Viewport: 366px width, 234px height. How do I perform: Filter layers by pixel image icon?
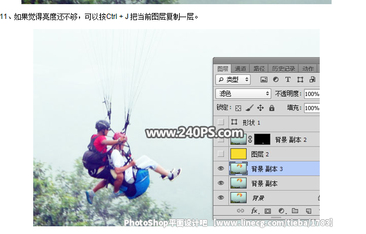pyautogui.click(x=264, y=79)
